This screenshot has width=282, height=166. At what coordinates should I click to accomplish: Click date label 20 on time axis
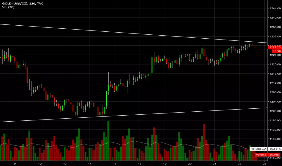coord(190,164)
